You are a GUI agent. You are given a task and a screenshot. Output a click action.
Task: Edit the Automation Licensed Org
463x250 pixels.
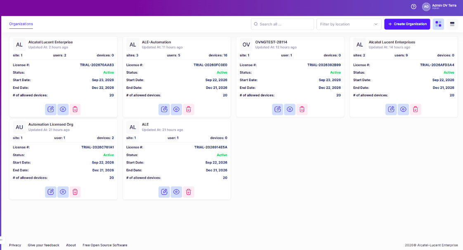(51, 192)
